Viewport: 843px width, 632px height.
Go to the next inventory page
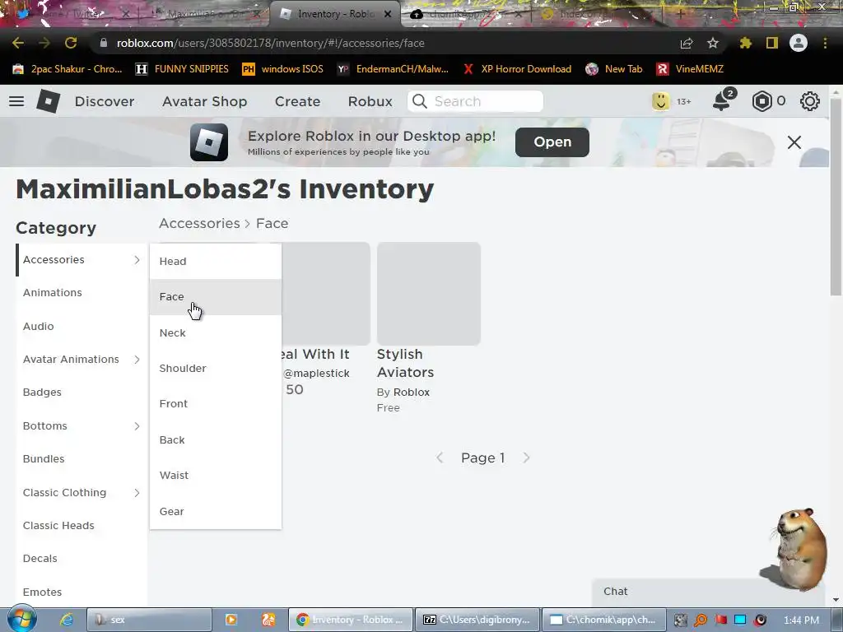click(x=526, y=458)
